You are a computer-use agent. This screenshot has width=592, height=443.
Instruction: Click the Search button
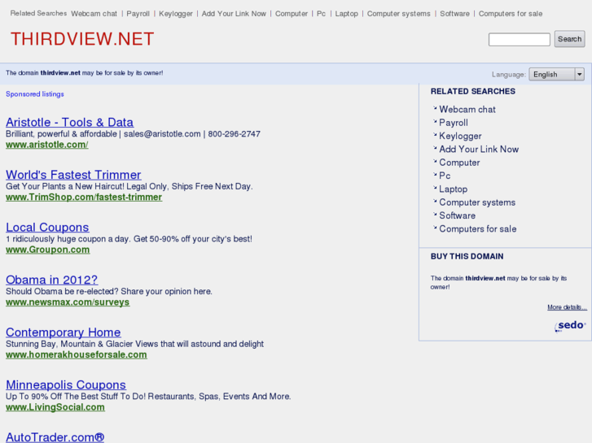[569, 39]
